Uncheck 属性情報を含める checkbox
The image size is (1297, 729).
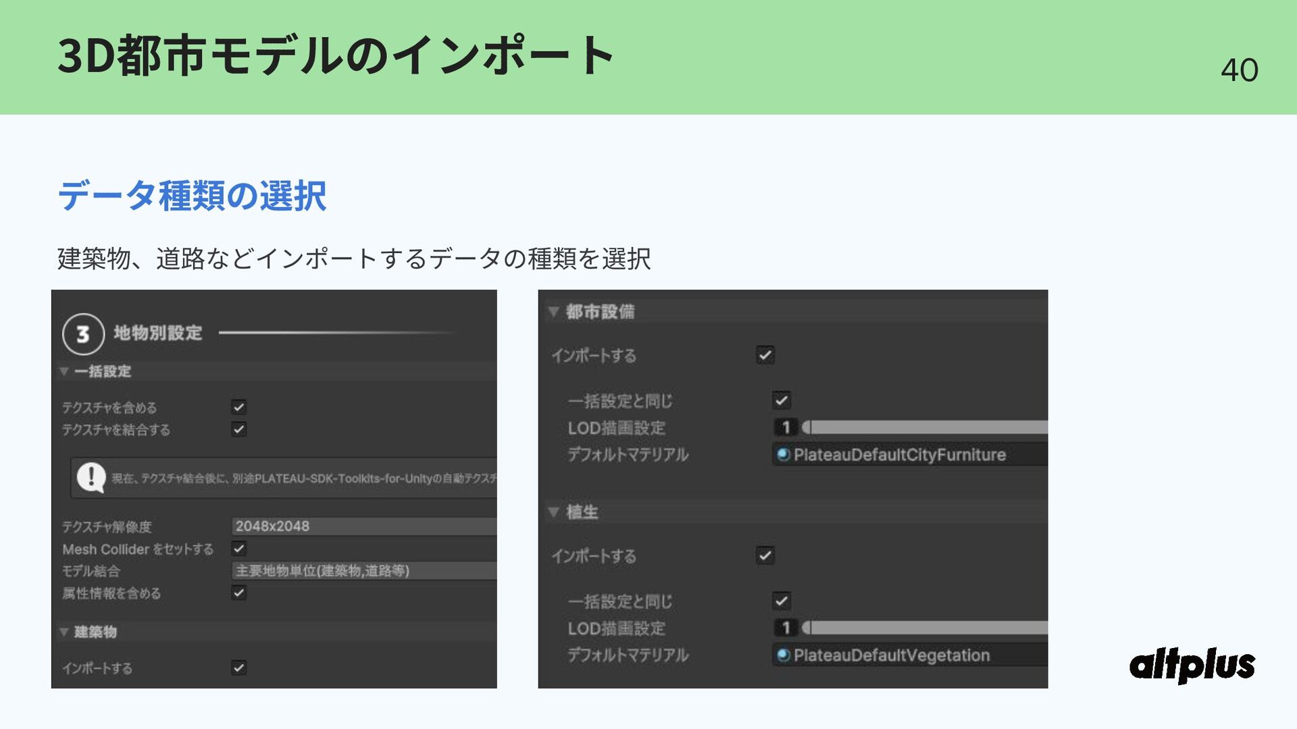tap(239, 593)
